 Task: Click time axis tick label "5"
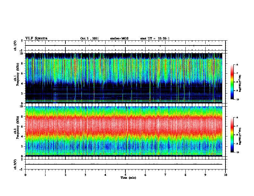(x=125, y=175)
